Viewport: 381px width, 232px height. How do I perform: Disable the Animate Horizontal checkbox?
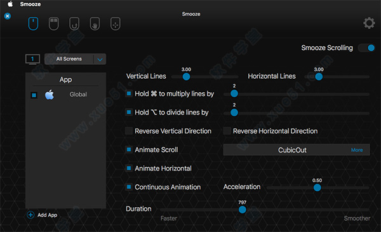coord(129,168)
